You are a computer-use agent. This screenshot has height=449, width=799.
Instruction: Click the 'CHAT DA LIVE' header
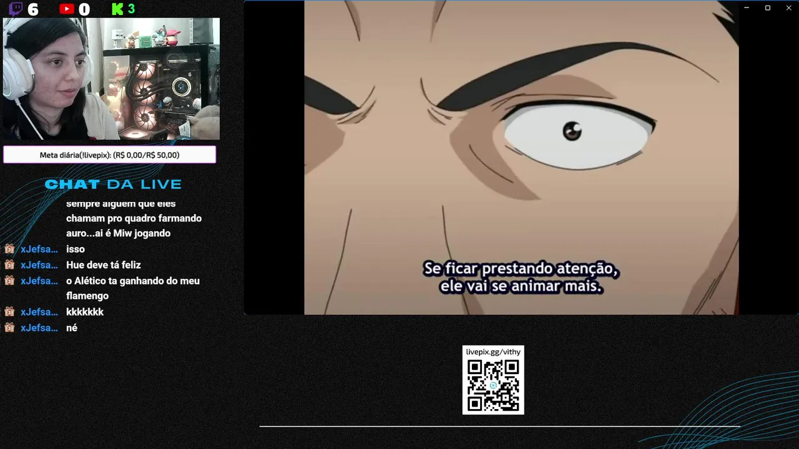point(113,184)
